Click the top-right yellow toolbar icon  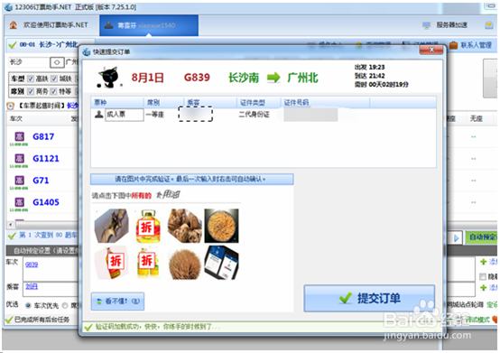click(x=489, y=25)
